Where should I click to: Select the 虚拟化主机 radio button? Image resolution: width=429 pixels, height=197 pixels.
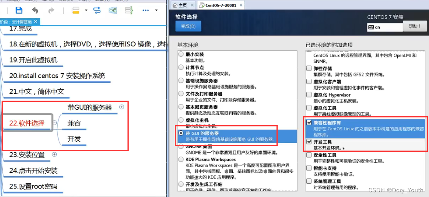click(x=181, y=120)
